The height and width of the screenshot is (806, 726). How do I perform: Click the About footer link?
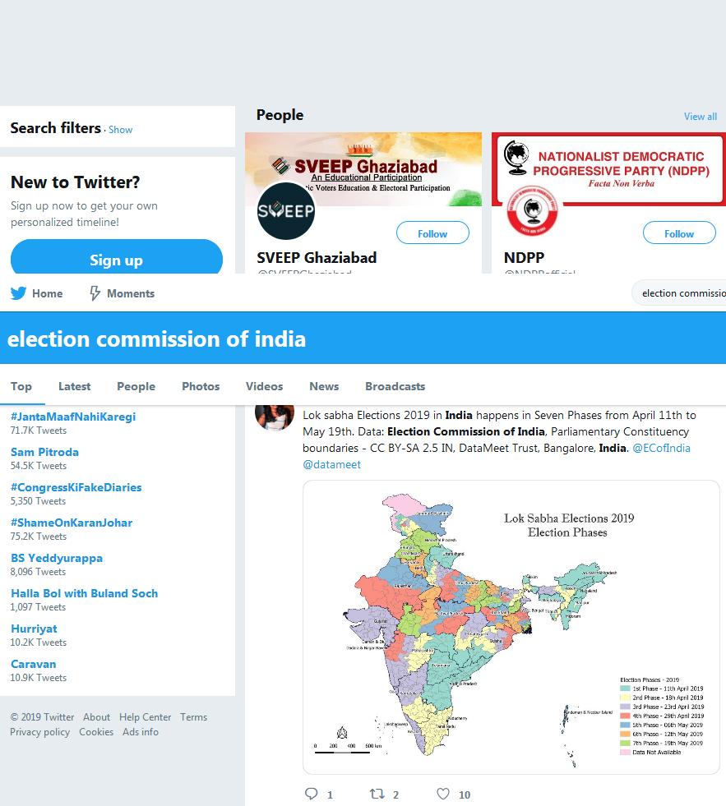coord(97,717)
